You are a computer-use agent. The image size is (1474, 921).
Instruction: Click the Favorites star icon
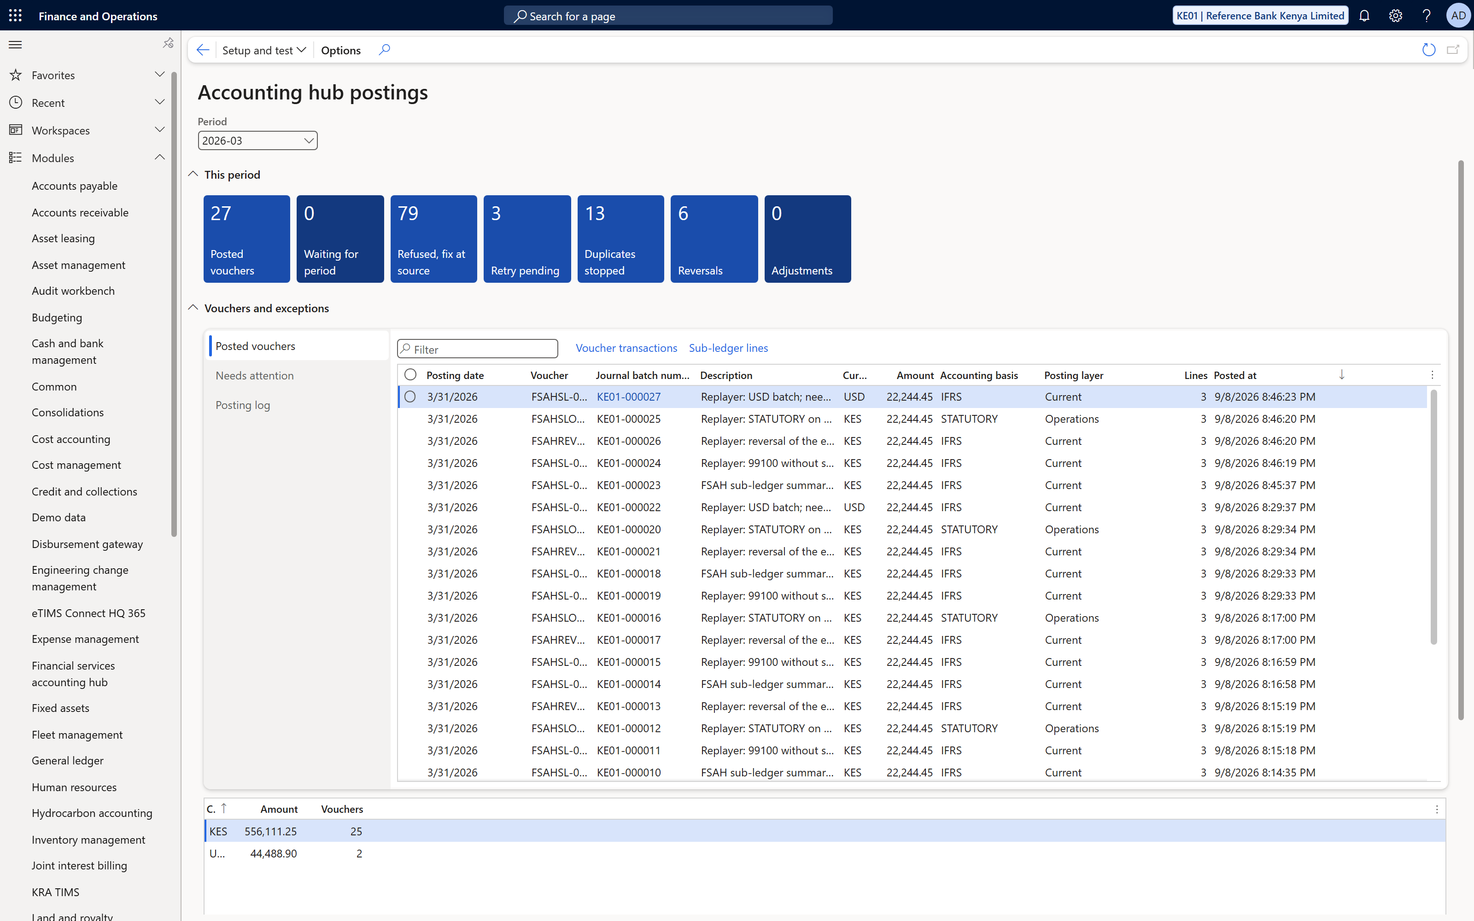point(16,75)
